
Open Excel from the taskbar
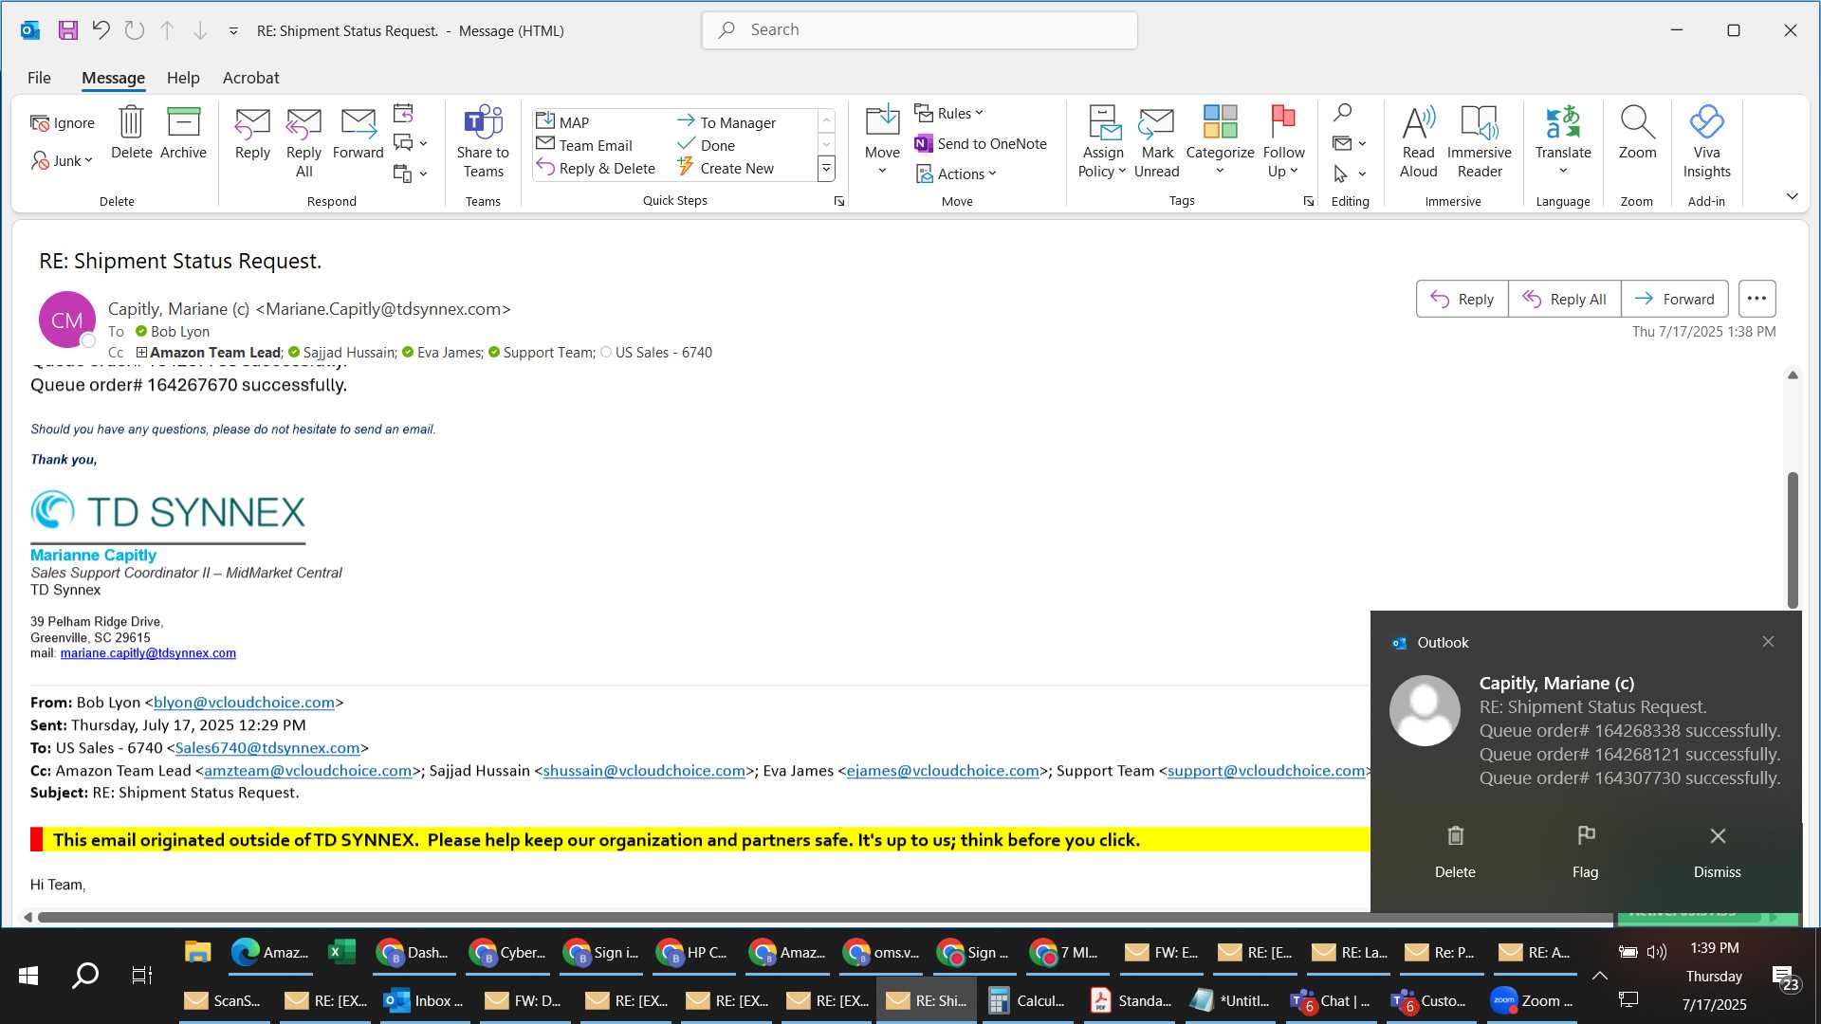341,952
